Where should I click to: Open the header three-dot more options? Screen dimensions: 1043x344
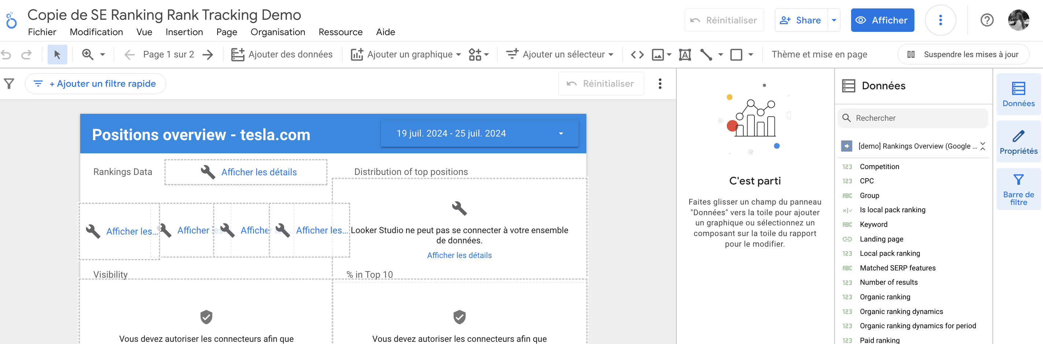pos(940,20)
